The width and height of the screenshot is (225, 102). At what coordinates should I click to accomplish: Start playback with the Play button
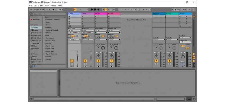click(x=92, y=10)
